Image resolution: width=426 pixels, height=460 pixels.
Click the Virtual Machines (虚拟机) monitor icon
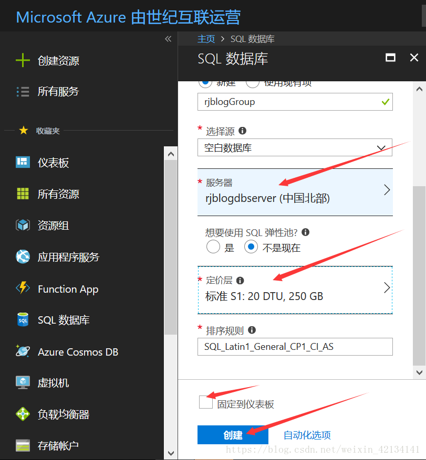click(x=23, y=382)
